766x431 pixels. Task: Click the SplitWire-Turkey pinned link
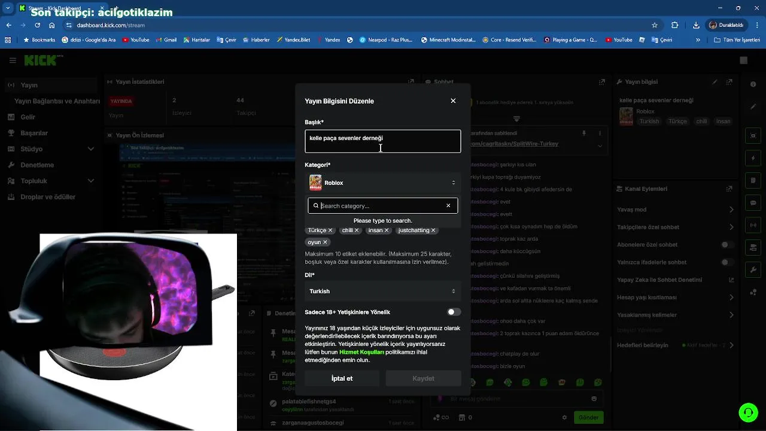coord(515,144)
